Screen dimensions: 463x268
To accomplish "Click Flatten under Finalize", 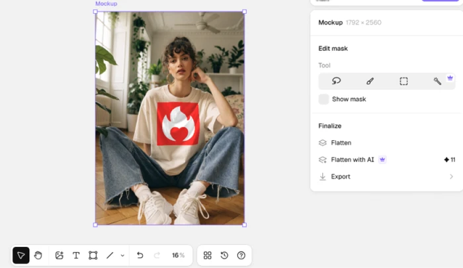I will 341,143.
